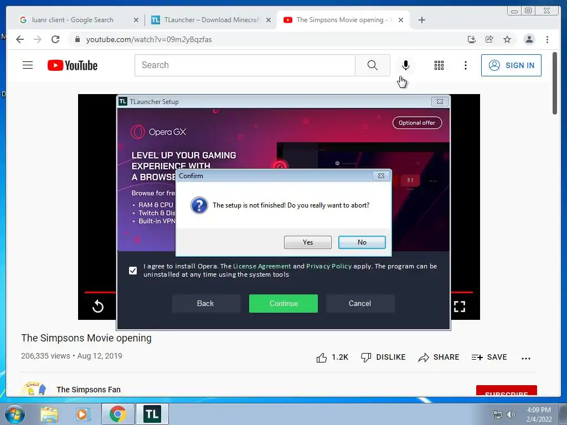Open the License Agreement link

click(x=262, y=266)
